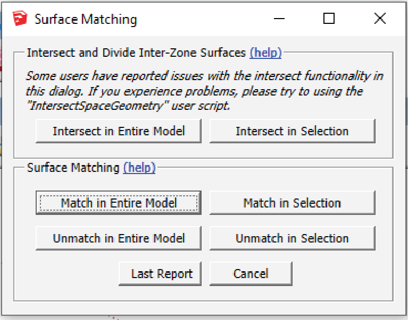Click Match in Entire Model
The height and width of the screenshot is (320, 408).
118,203
